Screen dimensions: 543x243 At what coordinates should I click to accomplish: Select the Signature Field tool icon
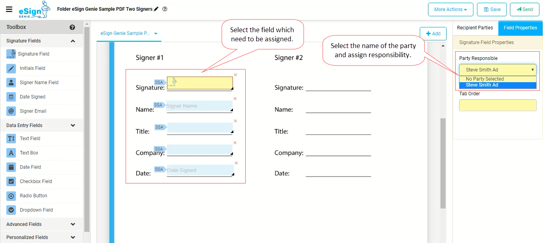(x=11, y=54)
